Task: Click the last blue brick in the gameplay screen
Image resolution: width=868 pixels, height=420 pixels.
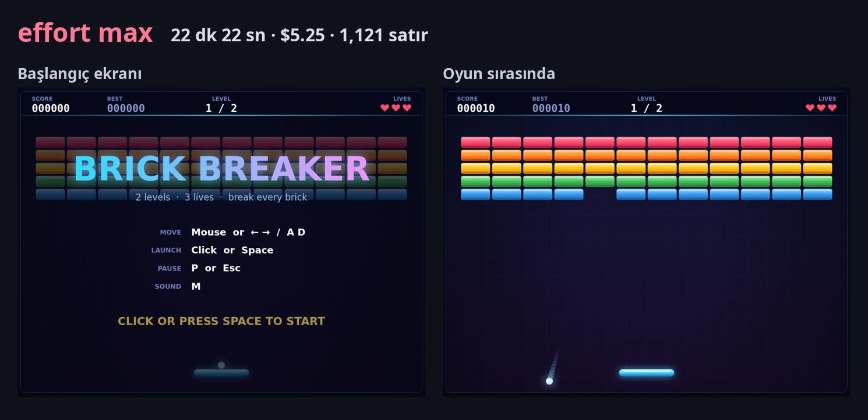Action: tap(818, 194)
